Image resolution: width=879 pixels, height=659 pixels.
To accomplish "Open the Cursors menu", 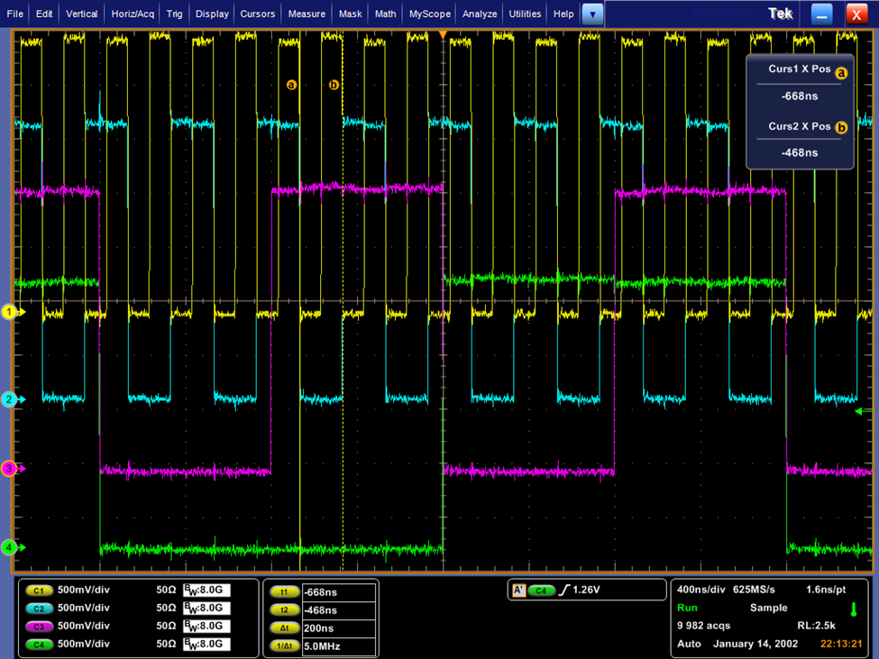I will coord(257,14).
